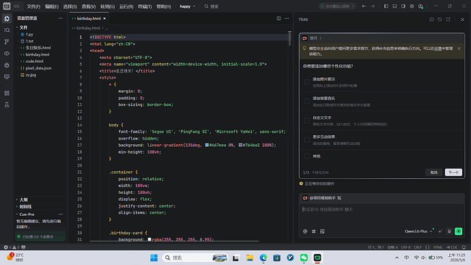Open the flask Testing view icon

7,104
